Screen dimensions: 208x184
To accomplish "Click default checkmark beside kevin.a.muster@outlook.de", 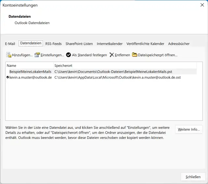I will [x=7, y=78].
